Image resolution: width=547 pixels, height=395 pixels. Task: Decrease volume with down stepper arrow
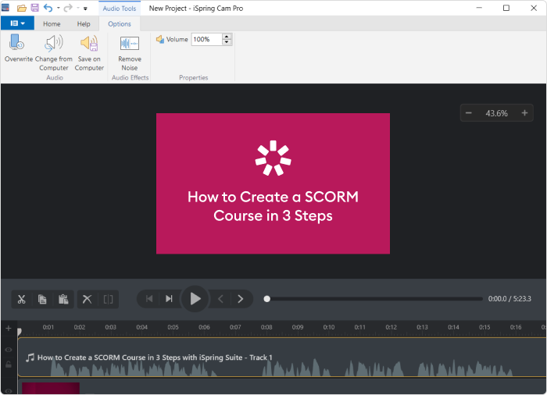[x=227, y=42]
